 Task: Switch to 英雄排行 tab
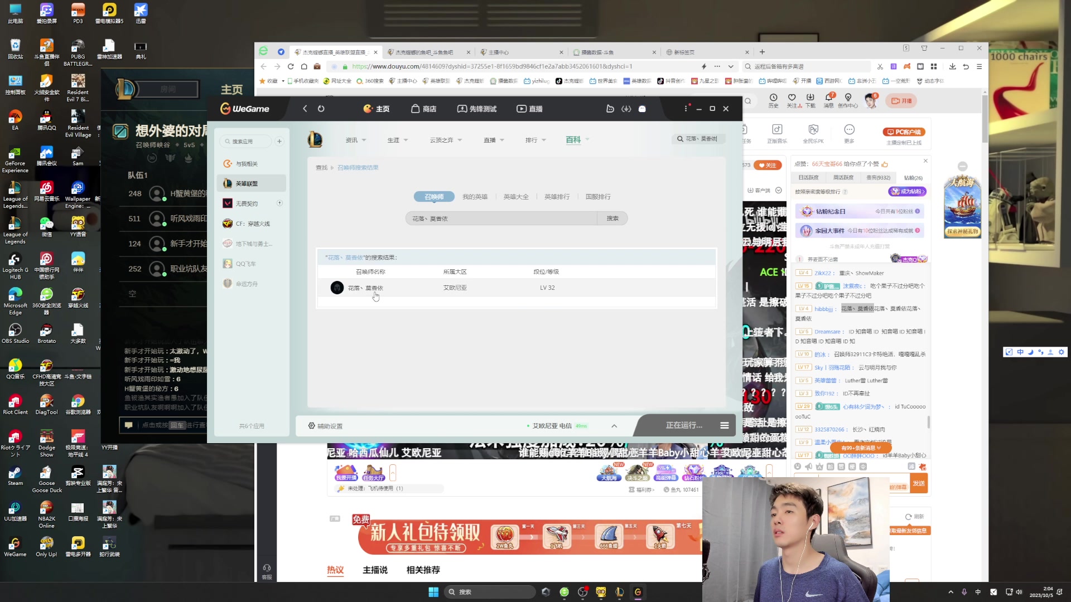click(x=557, y=197)
